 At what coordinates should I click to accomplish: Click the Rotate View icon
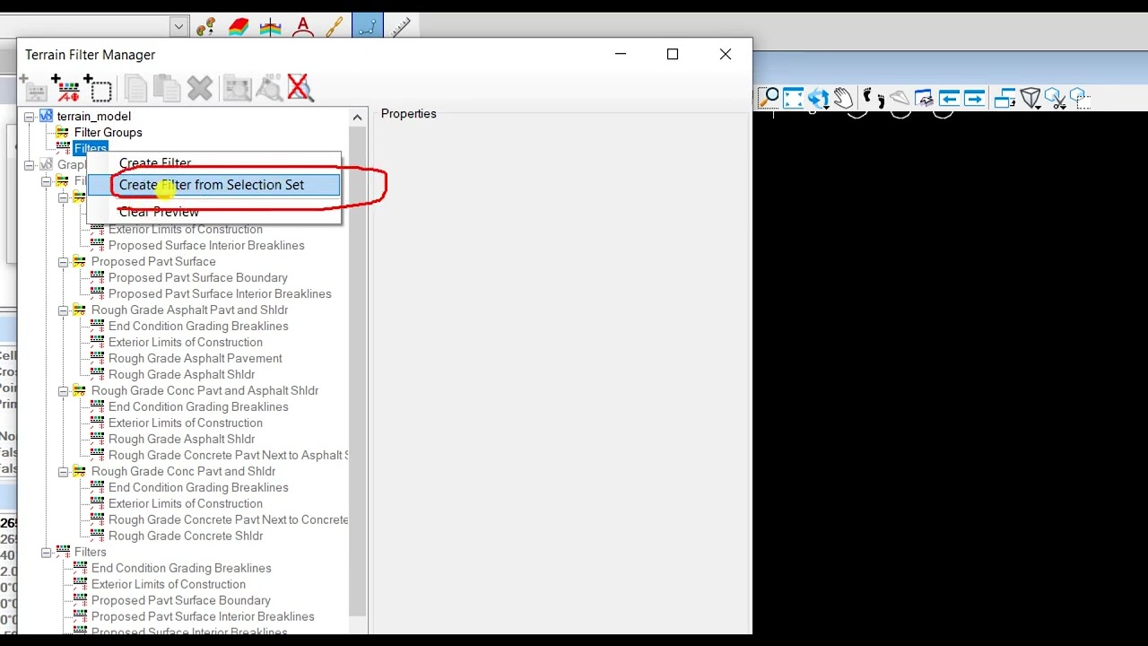coord(818,97)
